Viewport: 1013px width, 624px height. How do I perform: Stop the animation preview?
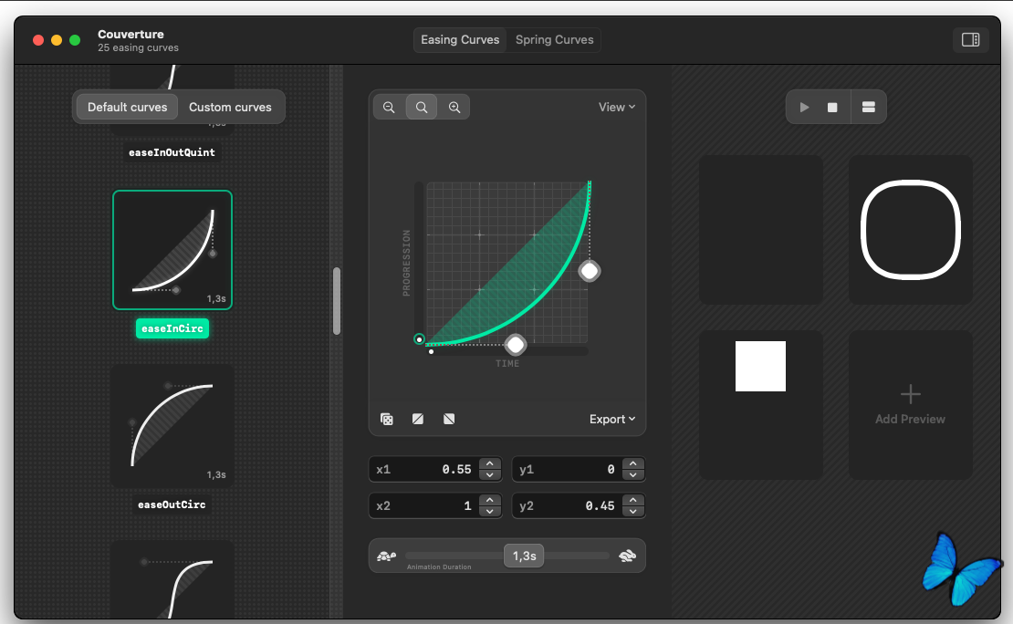[x=832, y=108]
